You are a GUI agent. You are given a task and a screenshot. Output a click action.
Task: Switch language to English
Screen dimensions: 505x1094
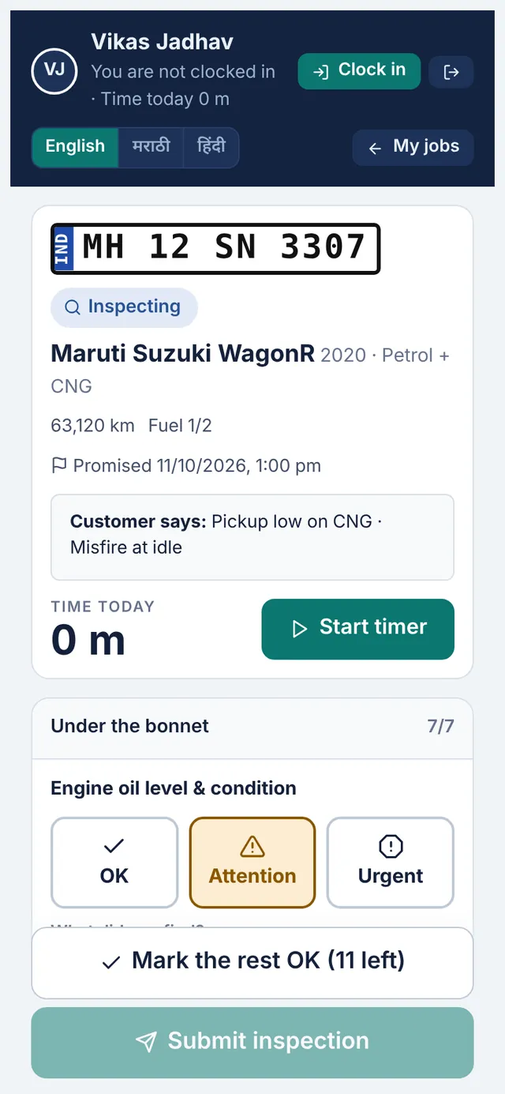pyautogui.click(x=75, y=147)
